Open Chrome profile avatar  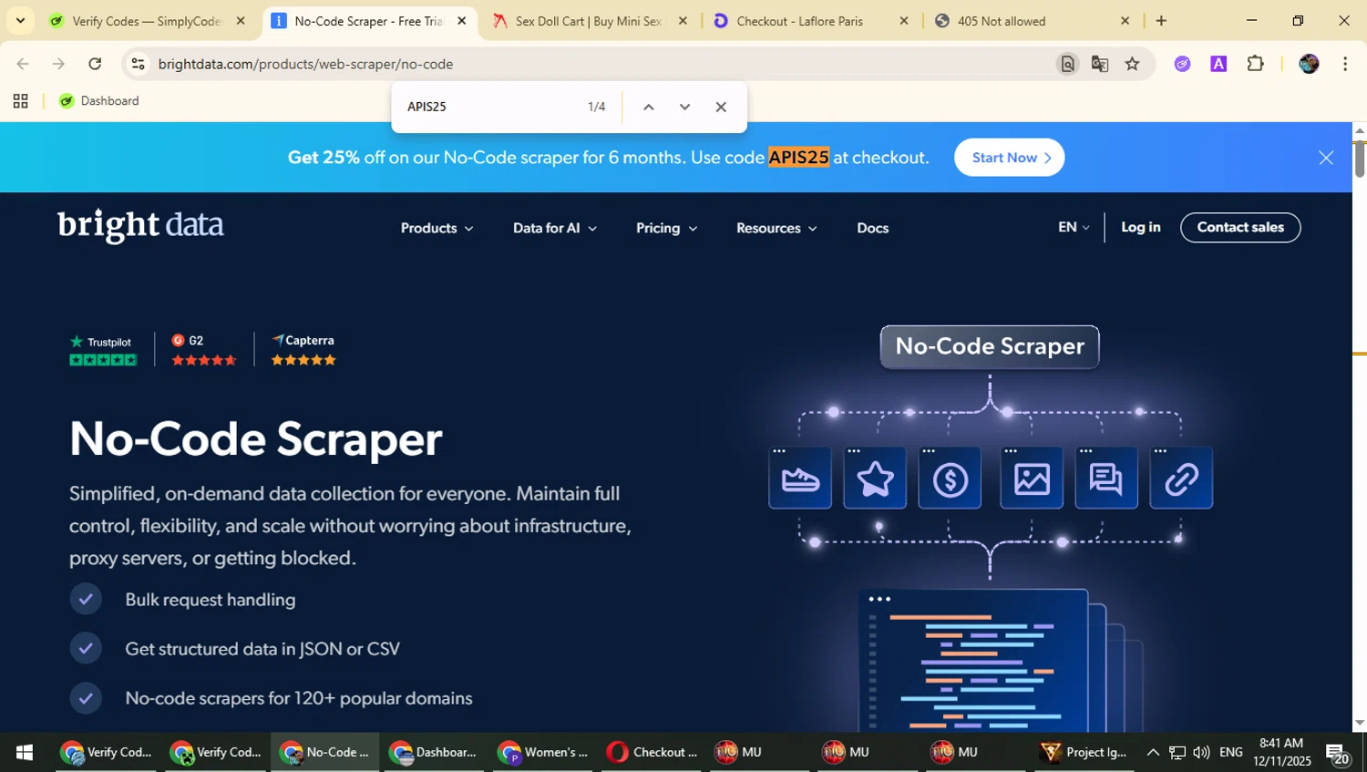1309,64
